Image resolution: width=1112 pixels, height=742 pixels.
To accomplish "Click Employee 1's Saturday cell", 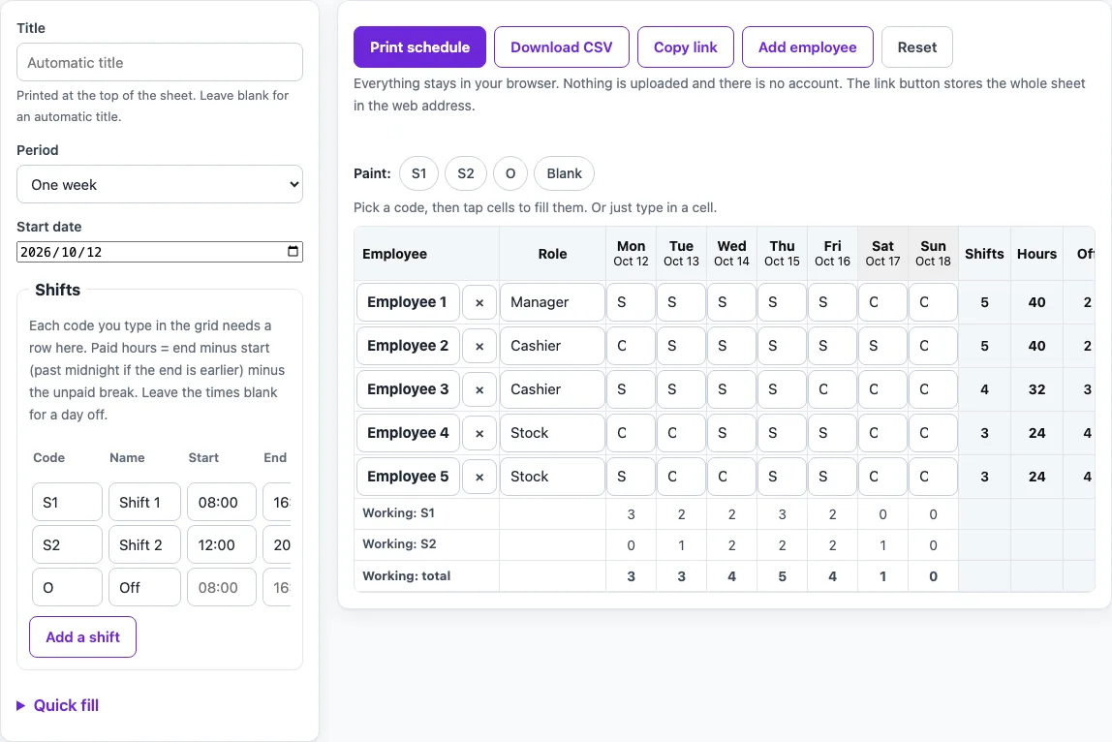I will (x=883, y=302).
